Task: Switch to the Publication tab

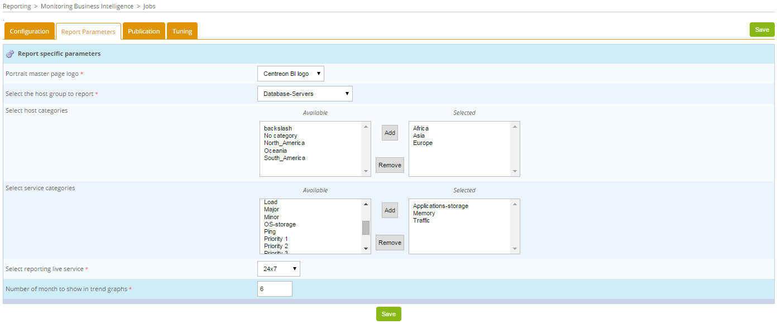Action: [x=144, y=31]
